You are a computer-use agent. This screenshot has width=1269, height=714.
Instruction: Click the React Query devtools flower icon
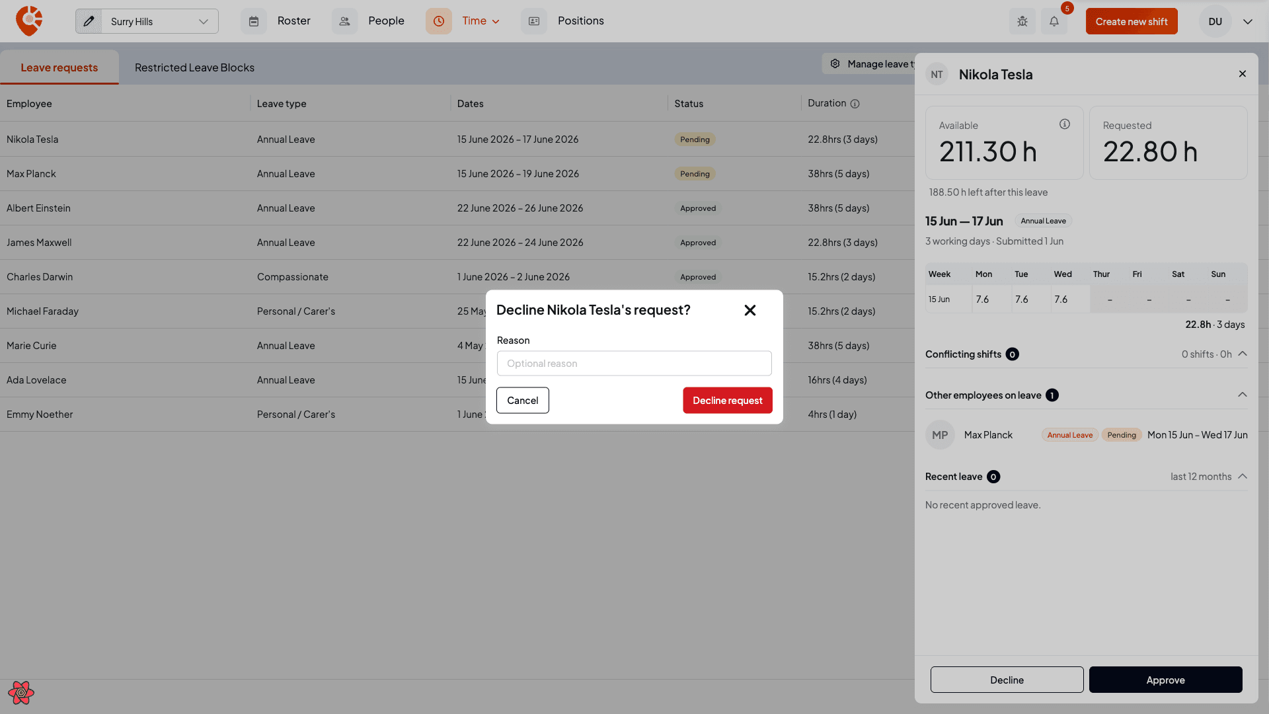(x=21, y=693)
